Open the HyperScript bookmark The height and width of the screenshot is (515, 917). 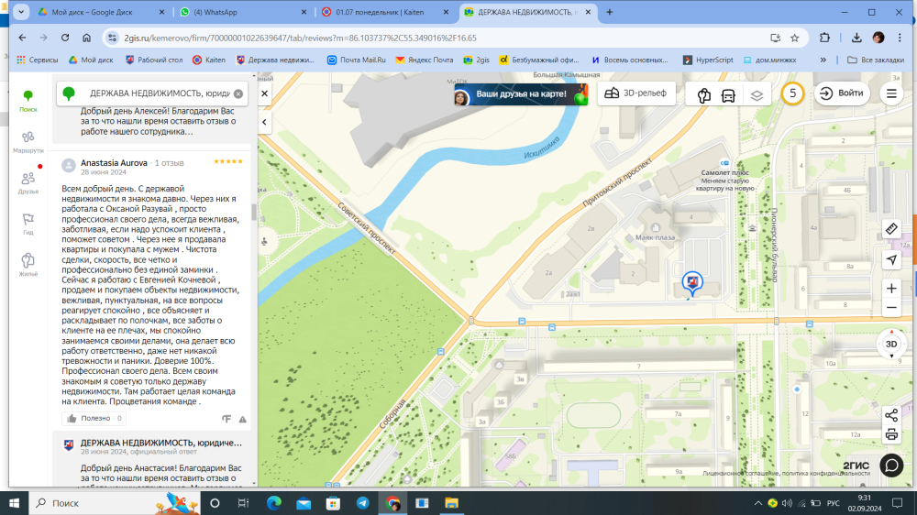coord(708,60)
